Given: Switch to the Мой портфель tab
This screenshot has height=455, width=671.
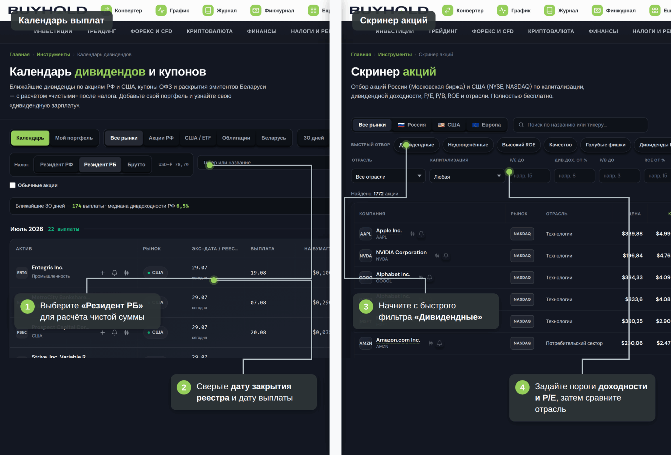Looking at the screenshot, I should tap(74, 138).
